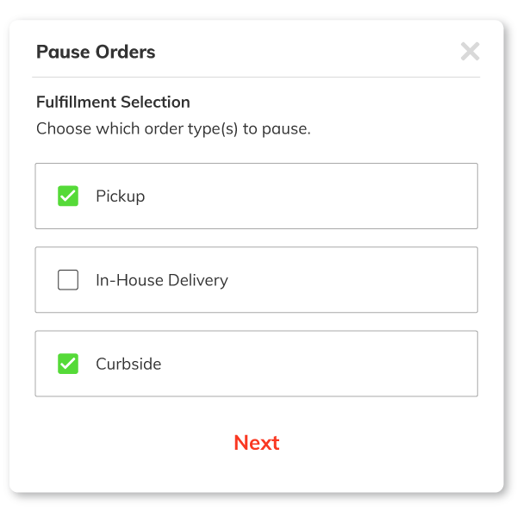The image size is (517, 517).
Task: Click the green checkmark beside Curbside
Action: pyautogui.click(x=68, y=364)
